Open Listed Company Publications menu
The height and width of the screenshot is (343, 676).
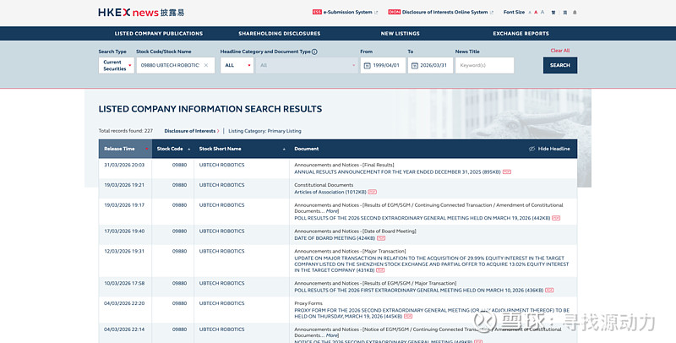pos(159,34)
